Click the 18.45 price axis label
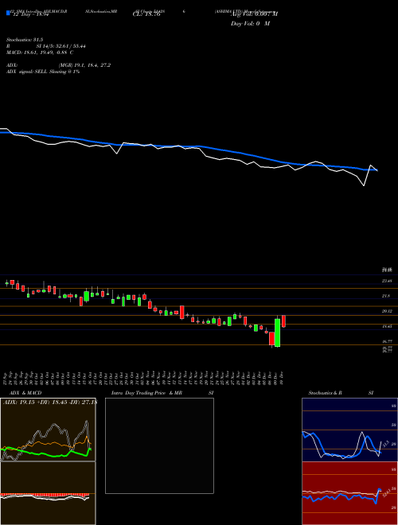 387,326
